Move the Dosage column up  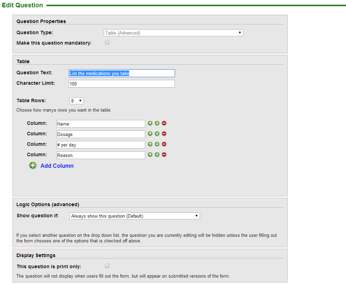coord(150,134)
